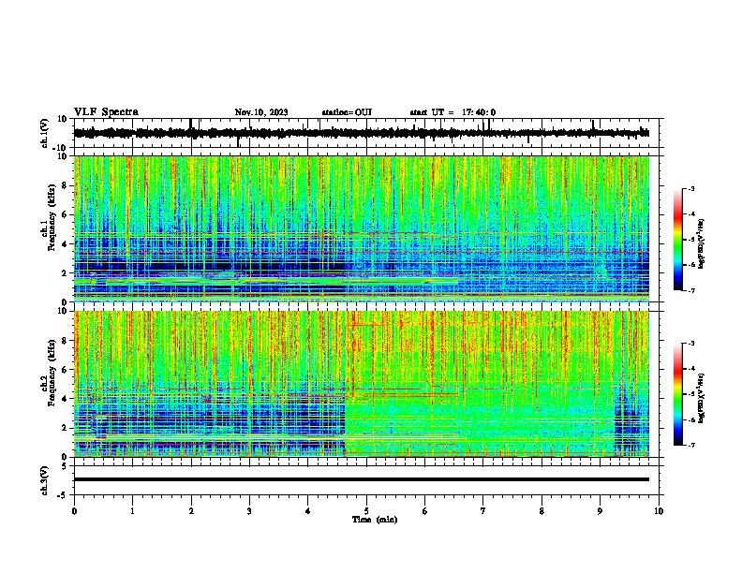Image resolution: width=742 pixels, height=573 pixels.
Task: Click the "-5" tick on ch.3(V) axis
Action: pos(63,495)
